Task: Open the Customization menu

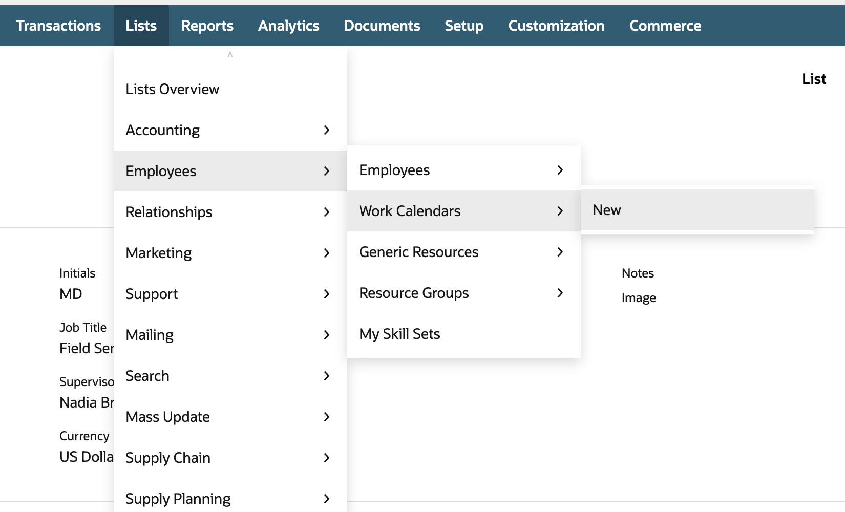Action: coord(557,26)
